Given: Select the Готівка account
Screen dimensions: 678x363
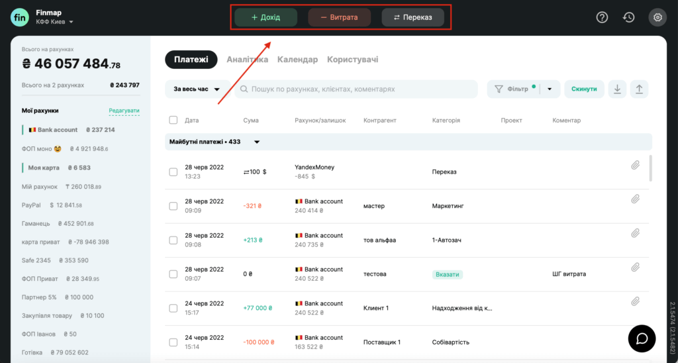Looking at the screenshot, I should pyautogui.click(x=55, y=352).
